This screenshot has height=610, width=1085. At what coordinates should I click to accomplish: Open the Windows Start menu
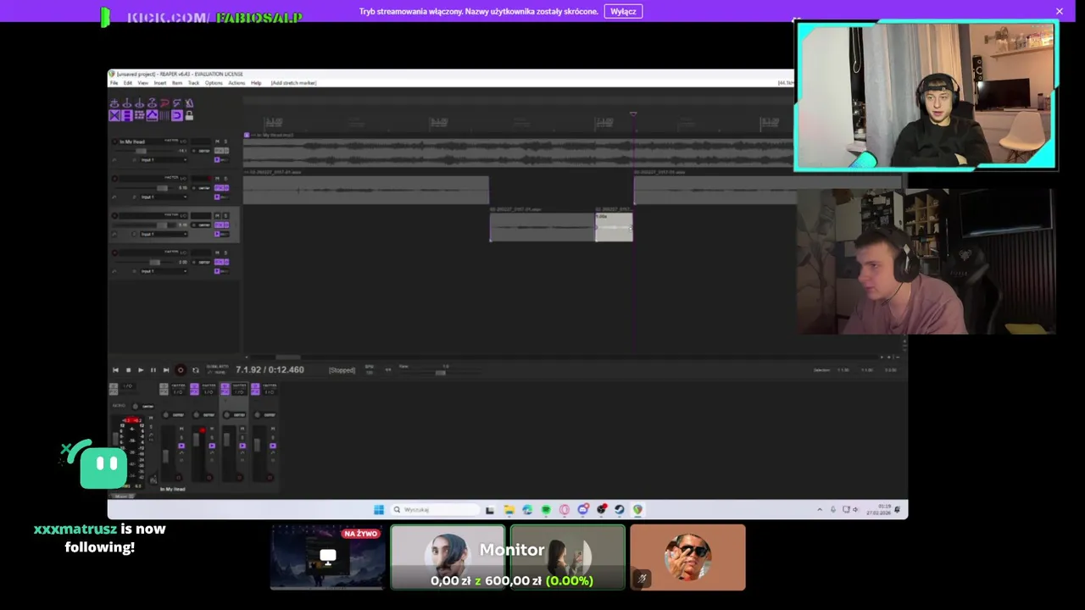(x=379, y=510)
